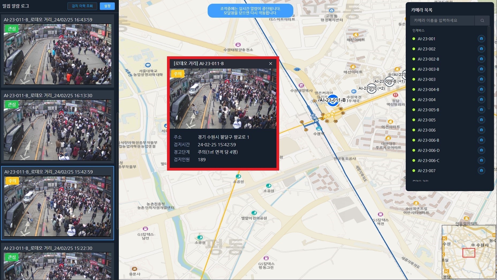Viewport: 497px width, 280px height.
Task: Open the 16:13:30 alarm log entry image
Action: click(x=58, y=130)
